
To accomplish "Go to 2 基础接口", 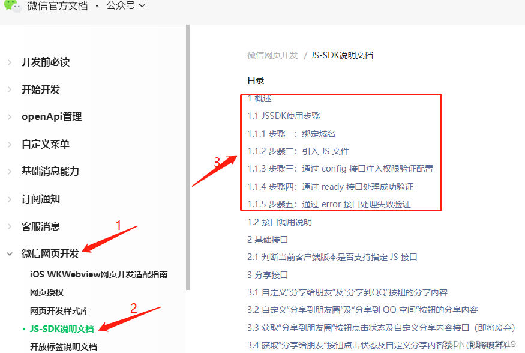I will pos(268,240).
